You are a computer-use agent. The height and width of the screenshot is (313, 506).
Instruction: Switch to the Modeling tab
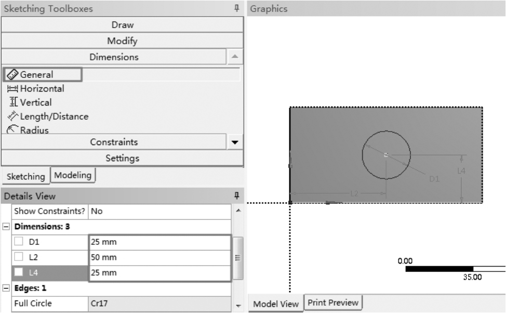73,175
